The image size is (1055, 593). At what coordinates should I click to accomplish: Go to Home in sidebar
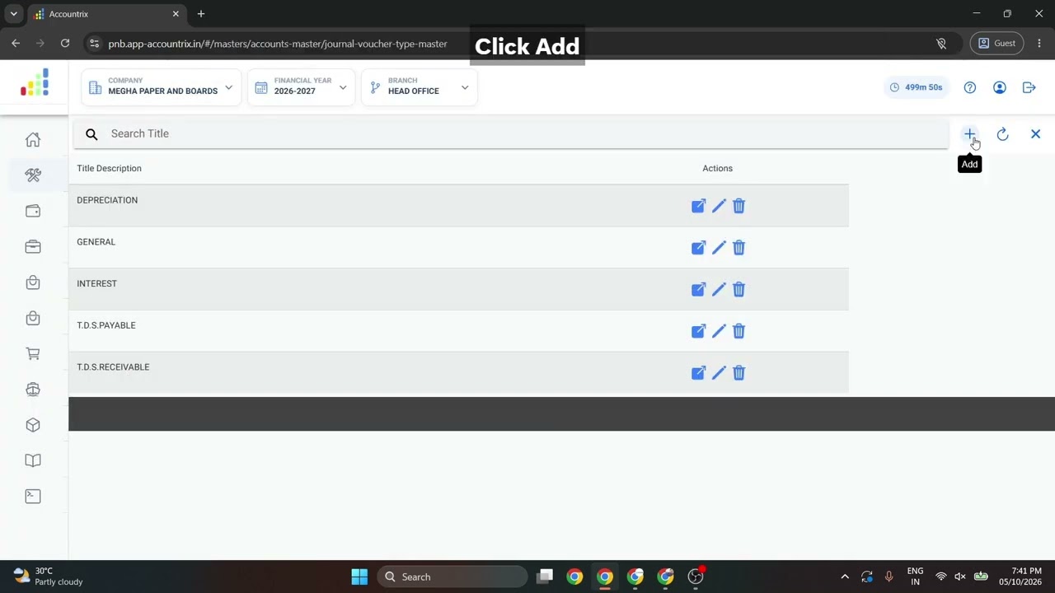[x=33, y=139]
